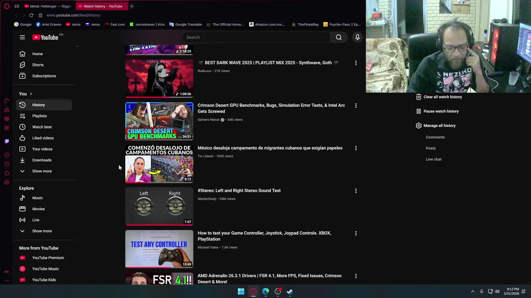This screenshot has width=531, height=298.
Task: Select Watch history YouTube tab
Action: point(102,6)
